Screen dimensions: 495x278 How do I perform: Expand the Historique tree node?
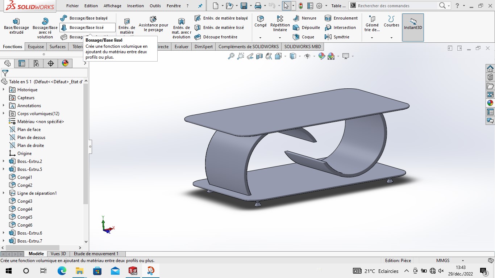(x=4, y=90)
